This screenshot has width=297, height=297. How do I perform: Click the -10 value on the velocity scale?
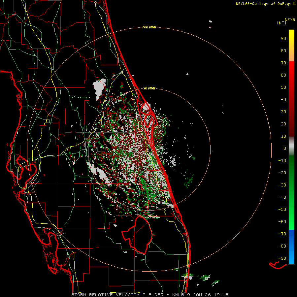pos(282,161)
